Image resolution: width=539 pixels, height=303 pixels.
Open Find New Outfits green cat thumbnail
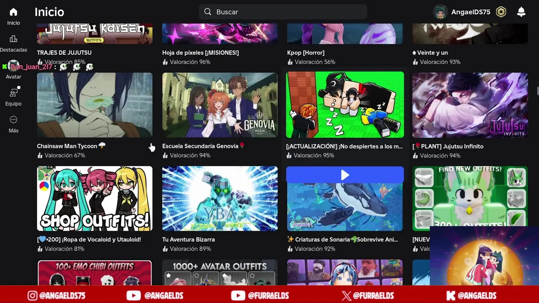470,196
